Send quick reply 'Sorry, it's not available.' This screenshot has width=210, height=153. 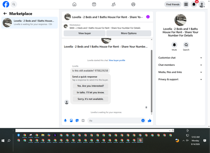coord(90,99)
